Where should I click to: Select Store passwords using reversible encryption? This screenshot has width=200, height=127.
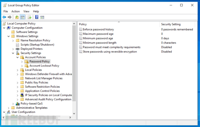pos(110,51)
